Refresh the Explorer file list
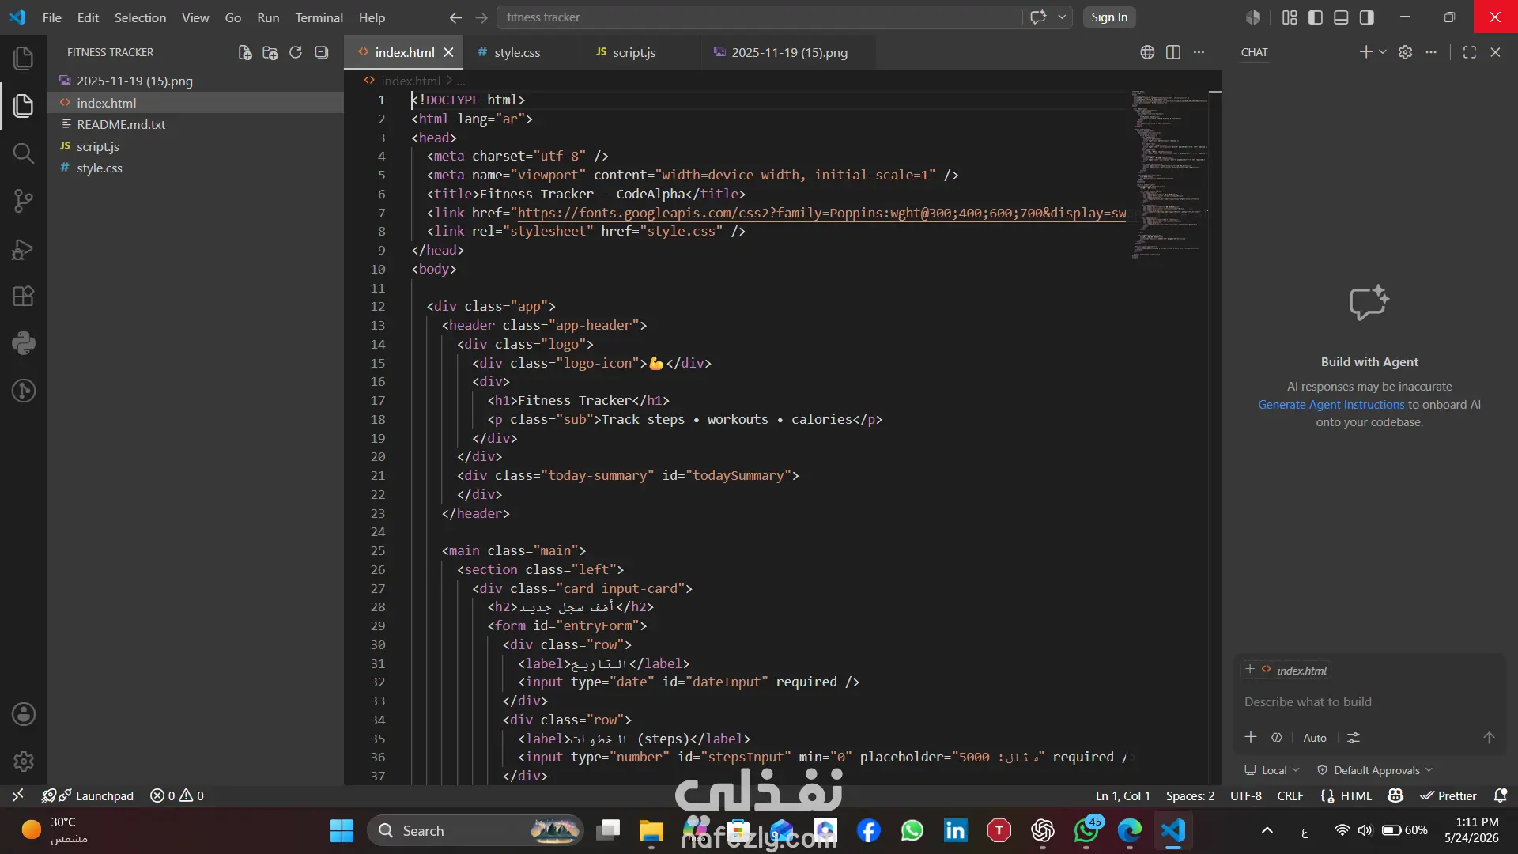 [x=296, y=52]
